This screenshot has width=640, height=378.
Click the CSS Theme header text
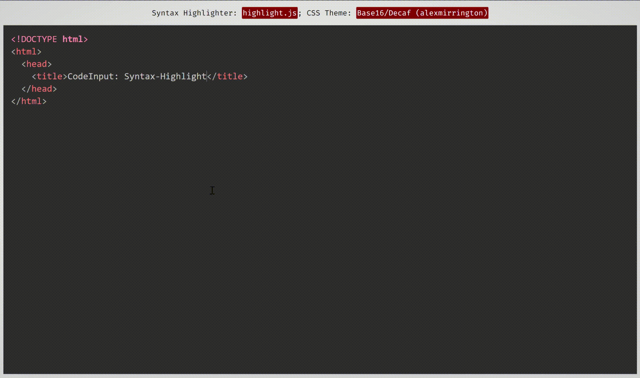(x=328, y=13)
